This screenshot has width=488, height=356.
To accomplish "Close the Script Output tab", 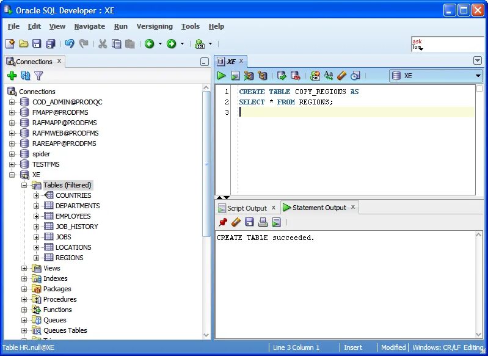I will tap(274, 208).
